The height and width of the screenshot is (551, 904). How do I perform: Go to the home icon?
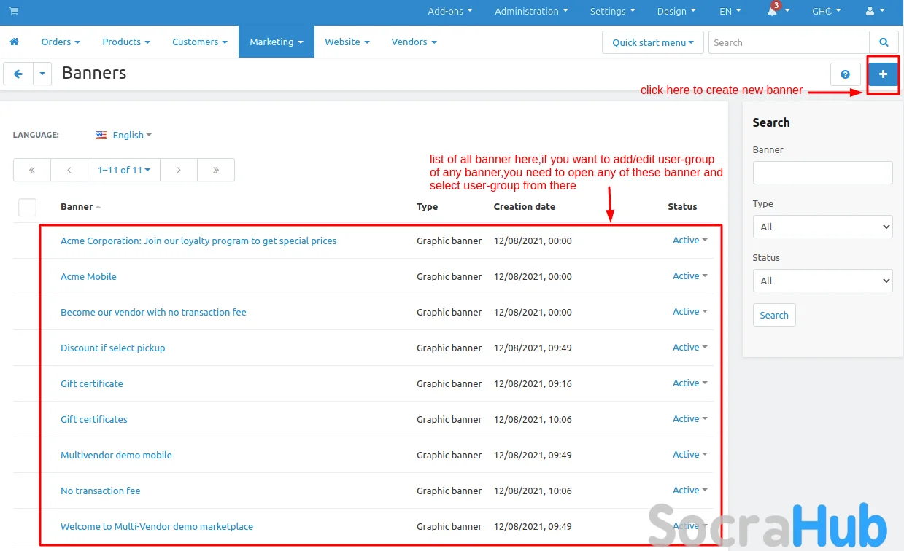pos(14,42)
